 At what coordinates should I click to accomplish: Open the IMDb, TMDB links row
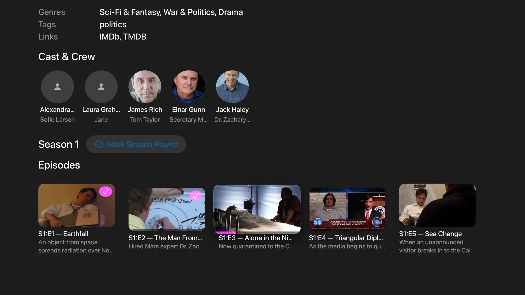tap(123, 37)
